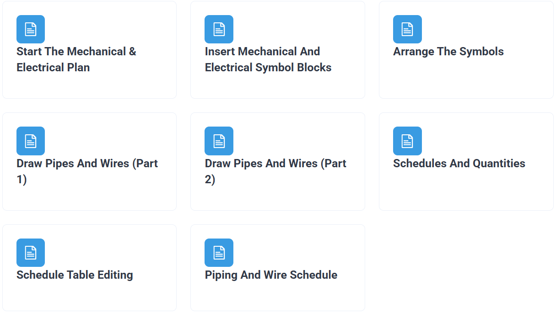This screenshot has width=556, height=313.
Task: Go to the Schedules And Quantities title link
Action: [459, 164]
